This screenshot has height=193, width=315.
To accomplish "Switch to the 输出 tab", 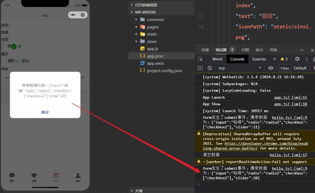I will click(259, 50).
